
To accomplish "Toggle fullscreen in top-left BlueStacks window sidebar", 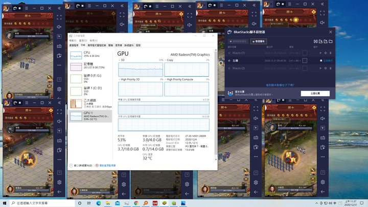I will tap(59, 17).
